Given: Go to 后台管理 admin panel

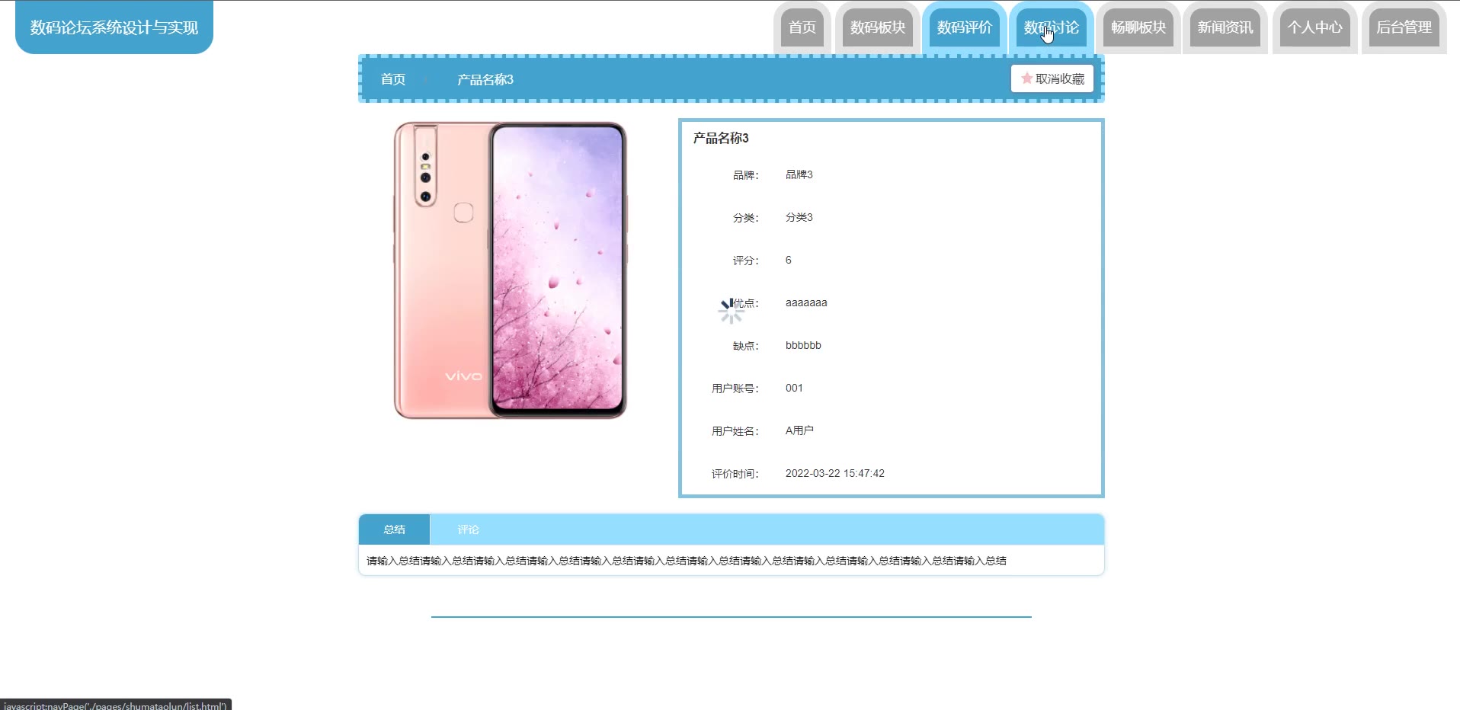Looking at the screenshot, I should point(1404,27).
